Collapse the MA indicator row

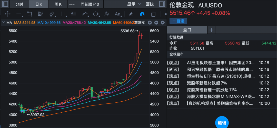tap(4, 23)
